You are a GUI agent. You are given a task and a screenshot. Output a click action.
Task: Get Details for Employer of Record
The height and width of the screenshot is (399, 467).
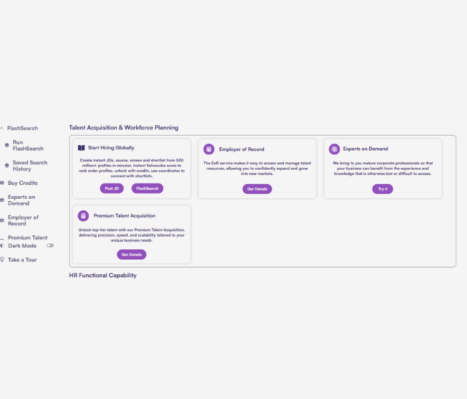pyautogui.click(x=257, y=189)
